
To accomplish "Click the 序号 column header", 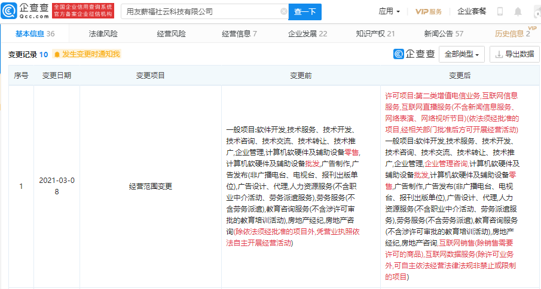I will coord(21,75).
